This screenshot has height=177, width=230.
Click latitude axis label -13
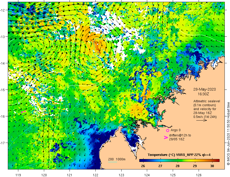coord(3,37)
